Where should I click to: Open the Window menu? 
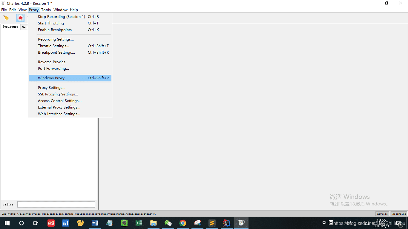coord(61,10)
